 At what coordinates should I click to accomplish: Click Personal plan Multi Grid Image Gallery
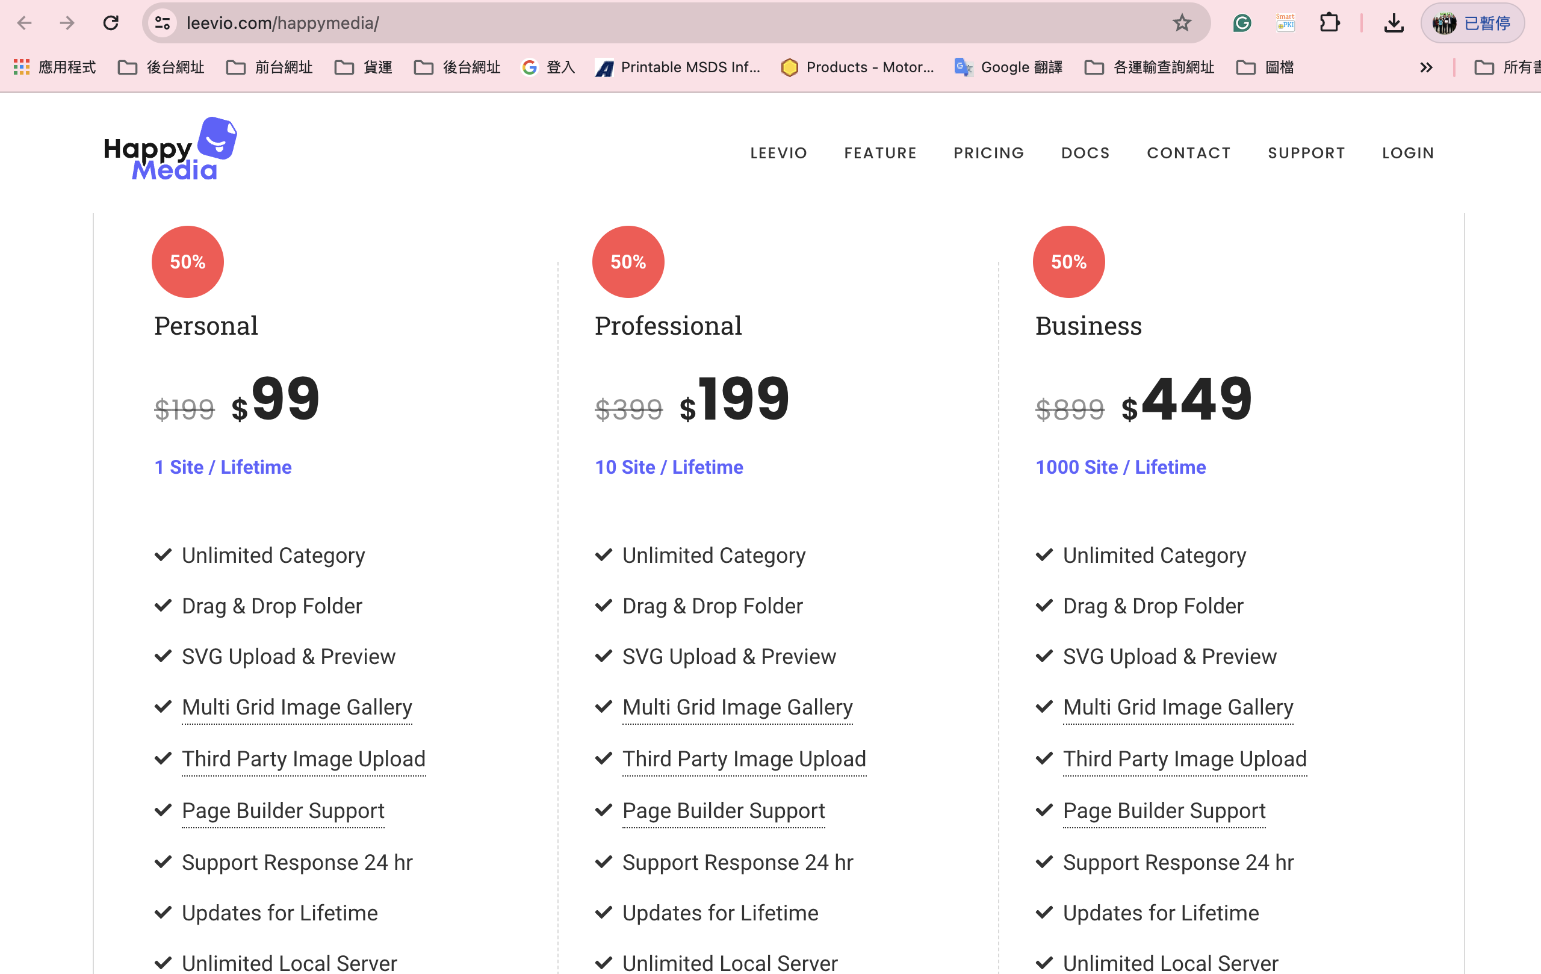point(297,708)
